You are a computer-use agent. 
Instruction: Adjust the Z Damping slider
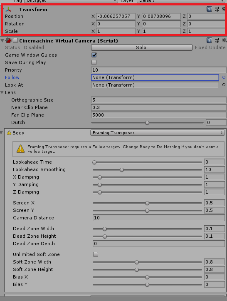coord(147,192)
